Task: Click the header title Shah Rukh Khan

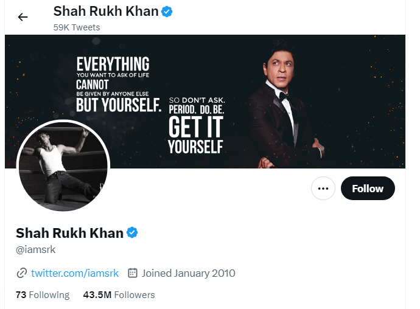Action: coord(105,11)
